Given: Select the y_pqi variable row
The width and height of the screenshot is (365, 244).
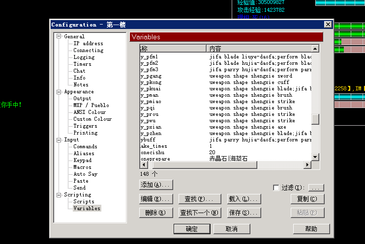Looking at the screenshot, I should point(226,108).
